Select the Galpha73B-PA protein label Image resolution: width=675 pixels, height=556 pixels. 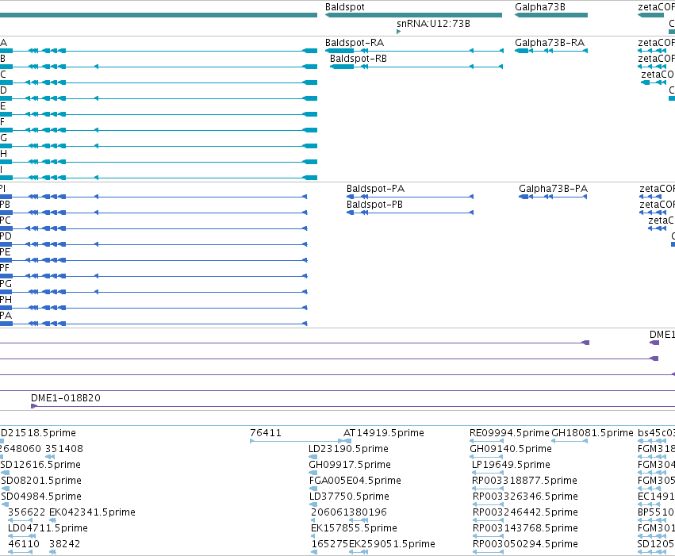[x=553, y=189]
